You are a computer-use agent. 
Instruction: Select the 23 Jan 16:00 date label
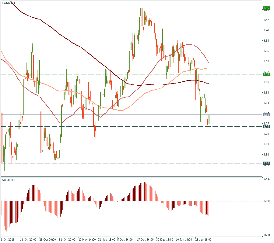[203, 239]
